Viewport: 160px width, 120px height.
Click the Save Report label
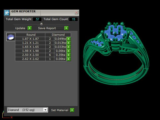point(47,28)
